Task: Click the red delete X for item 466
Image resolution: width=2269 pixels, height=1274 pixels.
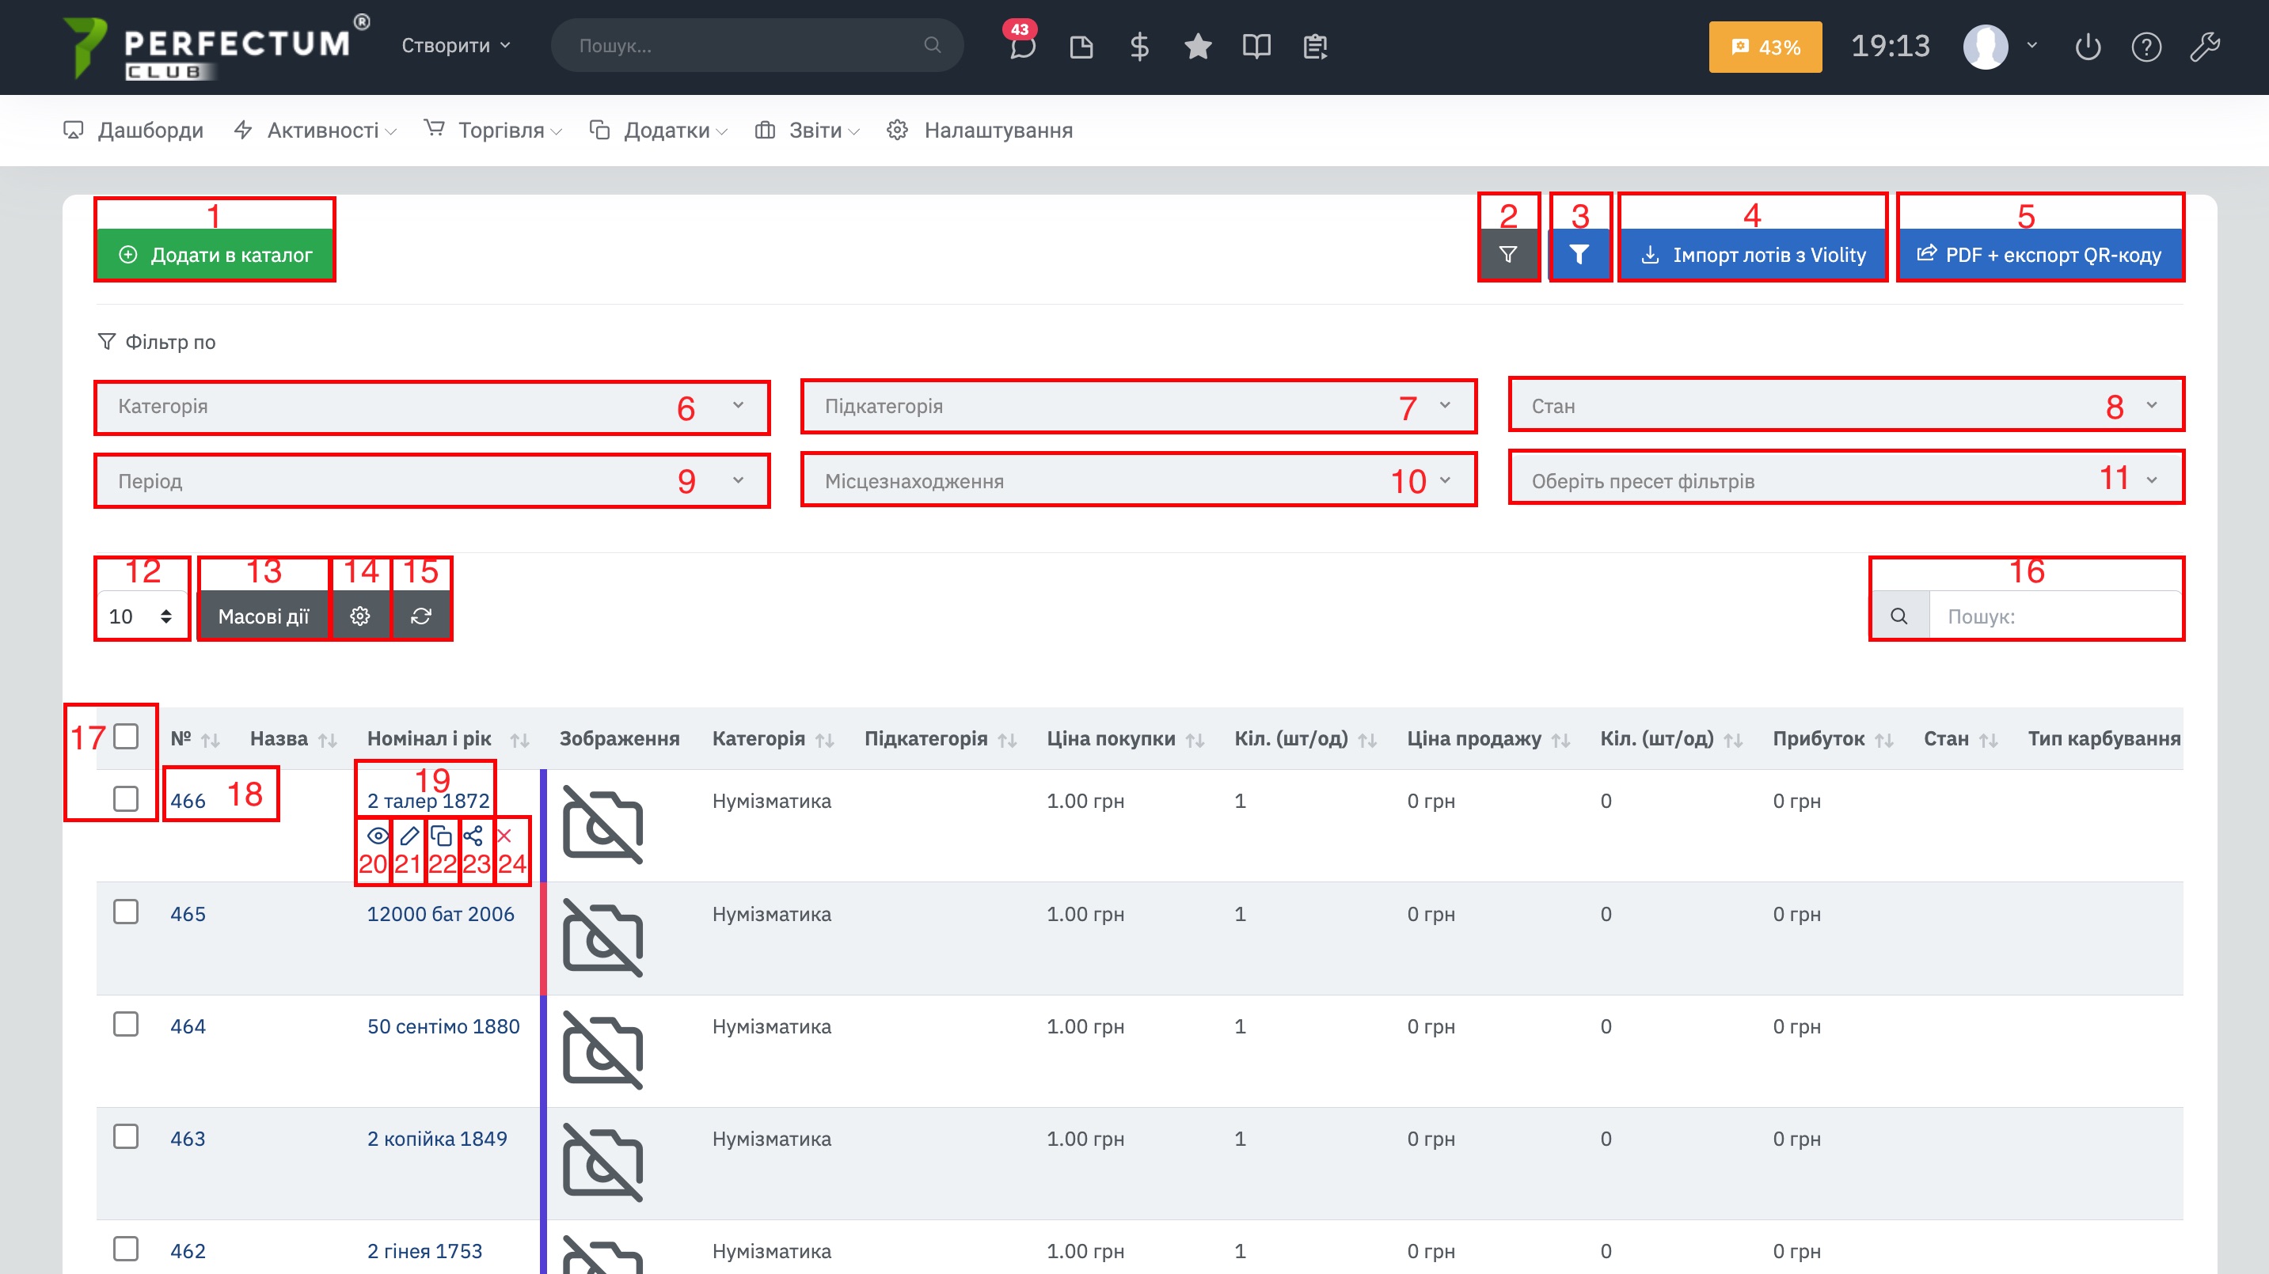Action: [x=505, y=835]
